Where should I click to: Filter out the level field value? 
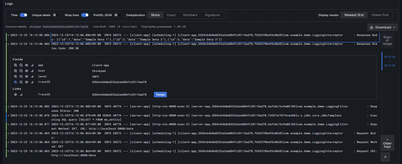coord(21,77)
